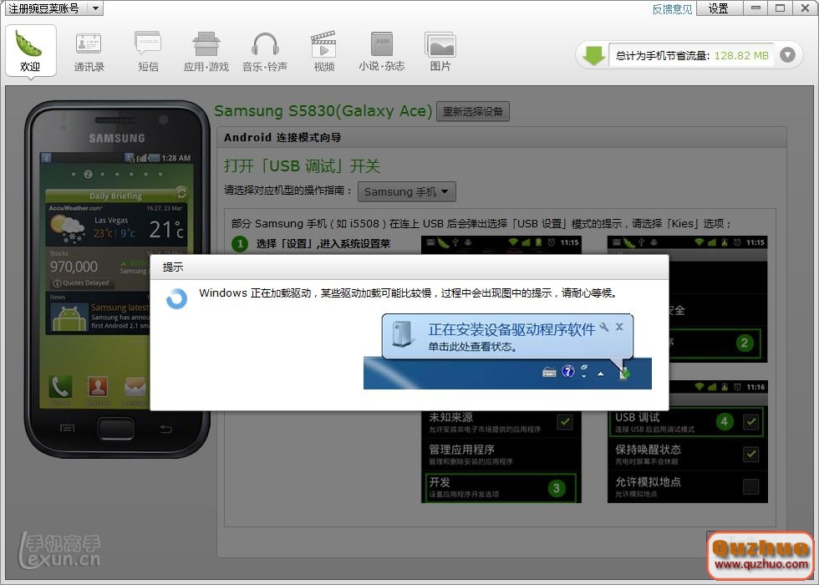Open the 反馈意见 feedback link

672,9
